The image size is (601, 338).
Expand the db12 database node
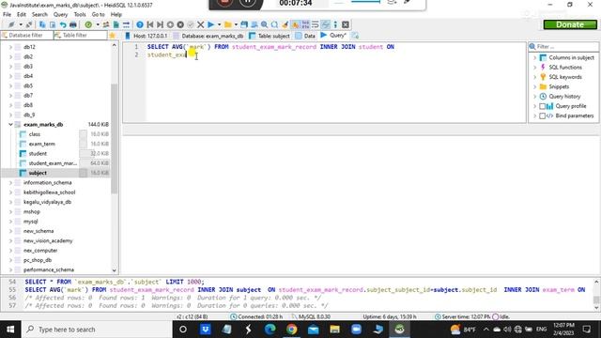pyautogui.click(x=10, y=47)
